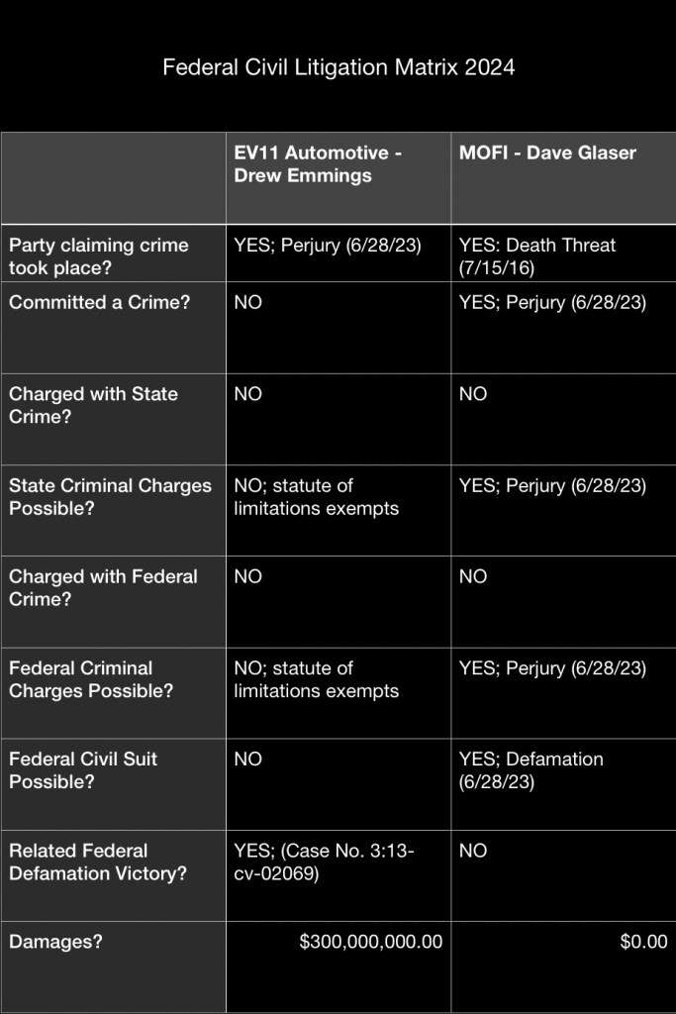The height and width of the screenshot is (1014, 676).
Task: Click the 'State Criminal Charges Possible?' row label
Action: (110, 496)
